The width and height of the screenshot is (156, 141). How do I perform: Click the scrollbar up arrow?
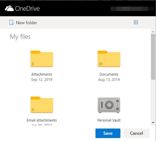153,32
